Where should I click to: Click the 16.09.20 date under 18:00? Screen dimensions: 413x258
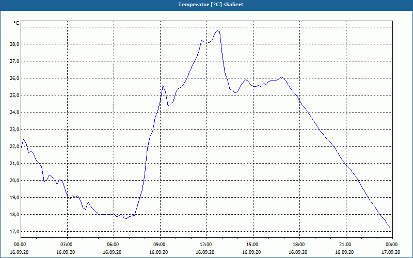[298, 252]
